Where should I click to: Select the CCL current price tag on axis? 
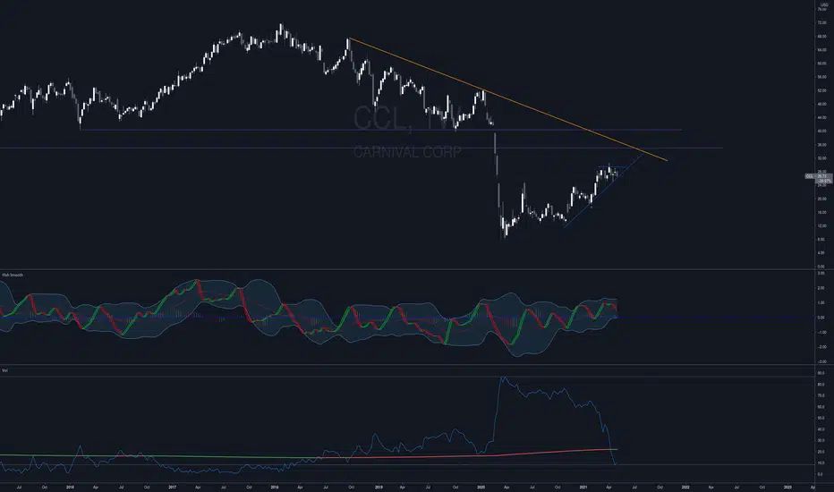pos(819,176)
